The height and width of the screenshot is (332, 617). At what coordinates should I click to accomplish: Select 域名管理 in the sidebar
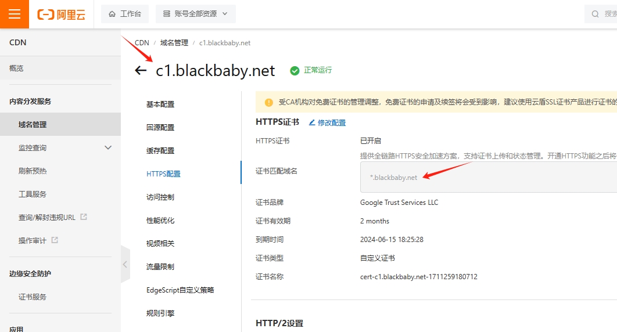coord(60,125)
